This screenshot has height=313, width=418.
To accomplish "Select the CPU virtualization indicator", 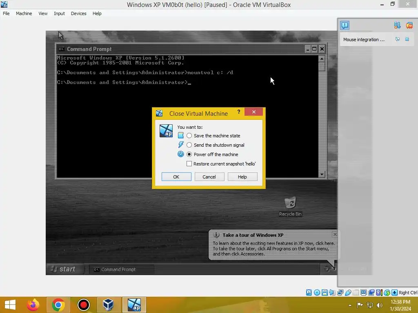I will 379,293.
